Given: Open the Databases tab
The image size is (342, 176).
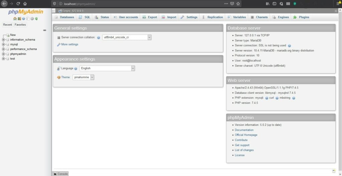Looking at the screenshot, I should tap(64, 17).
